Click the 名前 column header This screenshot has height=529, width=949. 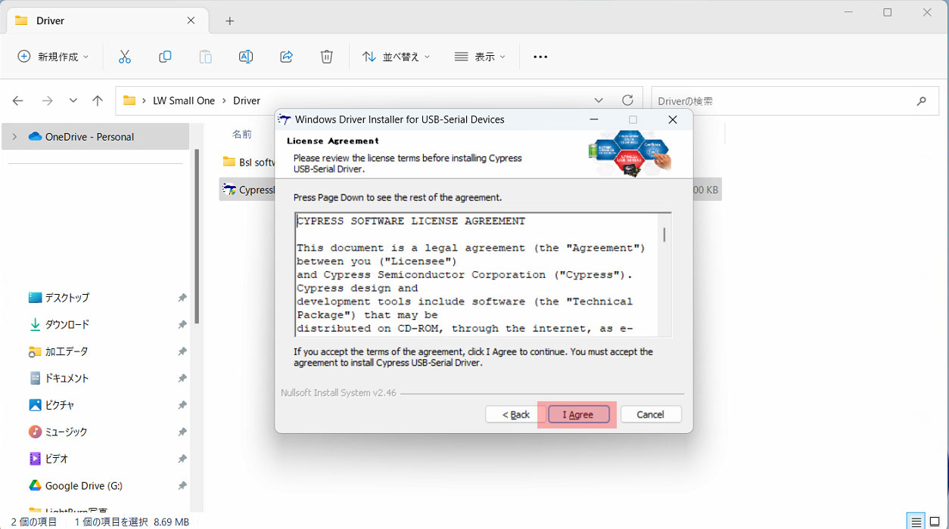click(x=242, y=134)
